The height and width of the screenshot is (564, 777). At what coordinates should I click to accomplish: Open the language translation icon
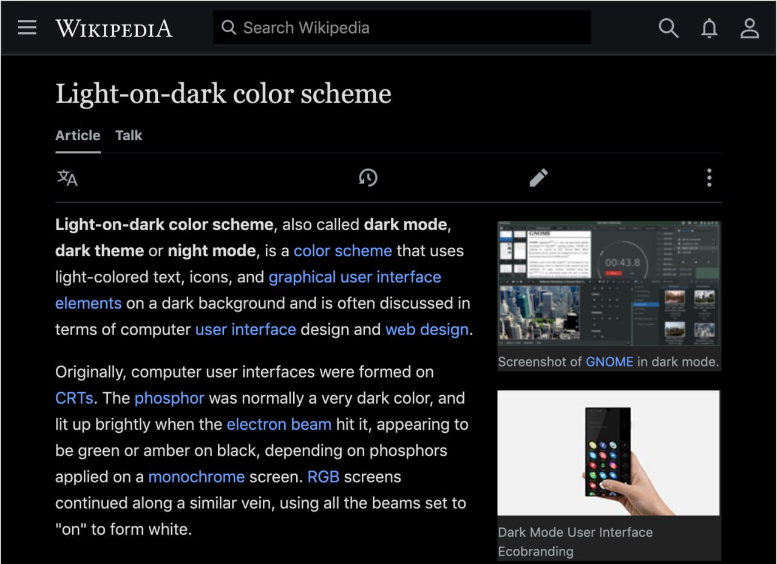pyautogui.click(x=67, y=178)
